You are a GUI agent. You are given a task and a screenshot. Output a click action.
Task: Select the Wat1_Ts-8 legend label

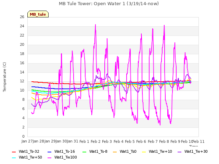tap(98, 152)
